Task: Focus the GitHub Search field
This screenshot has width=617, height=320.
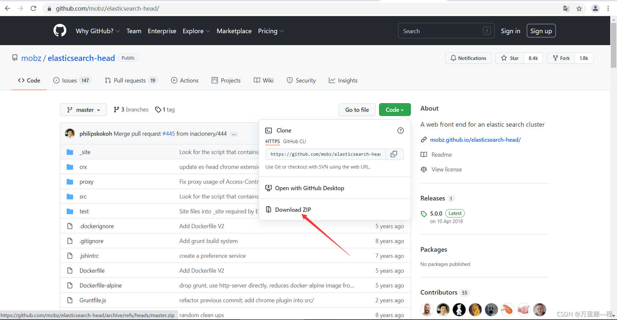Action: point(446,31)
